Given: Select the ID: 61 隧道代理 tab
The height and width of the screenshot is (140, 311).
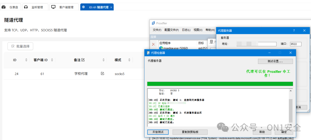Looking at the screenshot, I should [96, 7].
